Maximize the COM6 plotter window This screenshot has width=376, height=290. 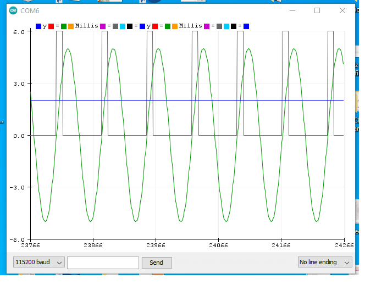[x=317, y=10]
